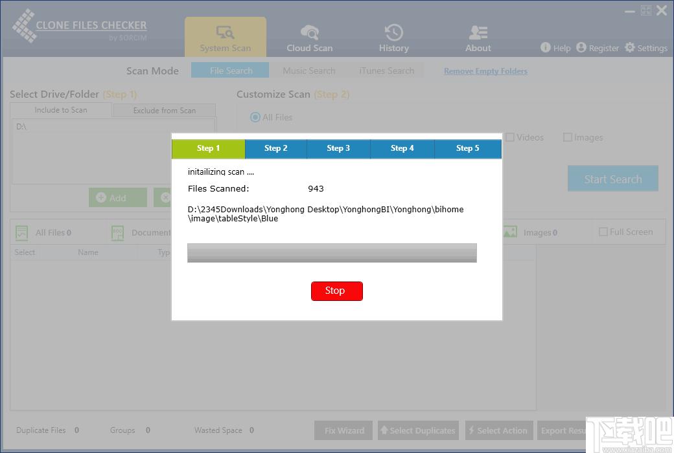This screenshot has height=453, width=674.
Task: Click the All Files results icon
Action: coord(21,233)
